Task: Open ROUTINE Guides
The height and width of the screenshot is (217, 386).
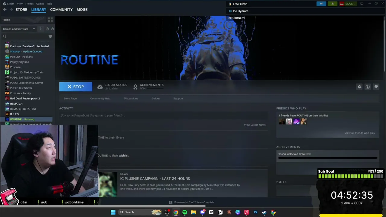Action: (156, 99)
